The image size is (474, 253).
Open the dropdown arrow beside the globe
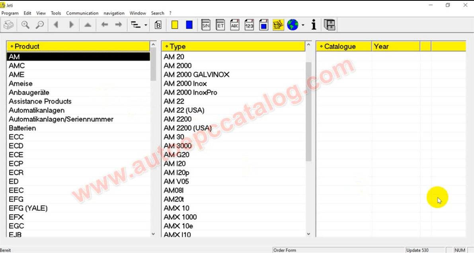[x=303, y=25]
